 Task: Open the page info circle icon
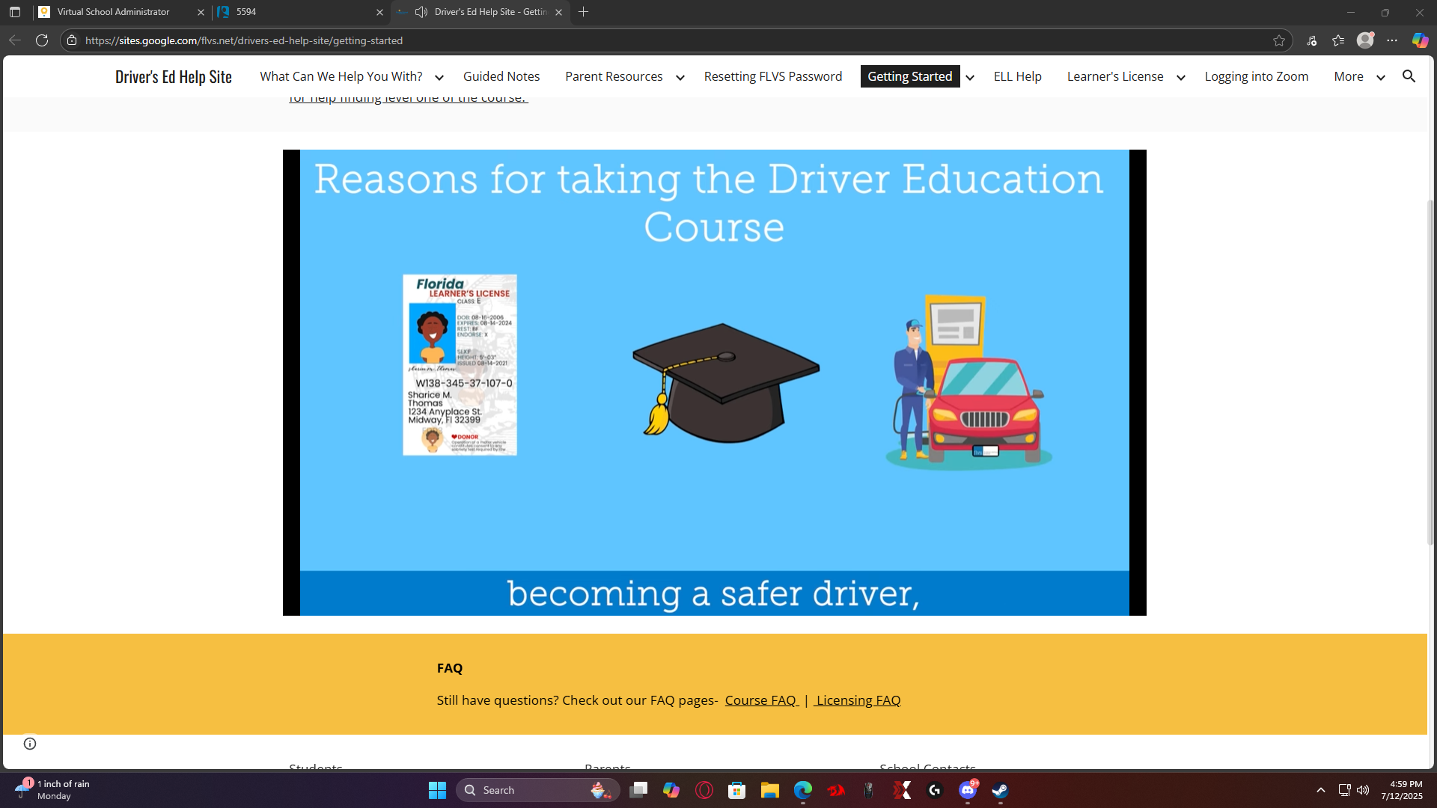tap(30, 743)
